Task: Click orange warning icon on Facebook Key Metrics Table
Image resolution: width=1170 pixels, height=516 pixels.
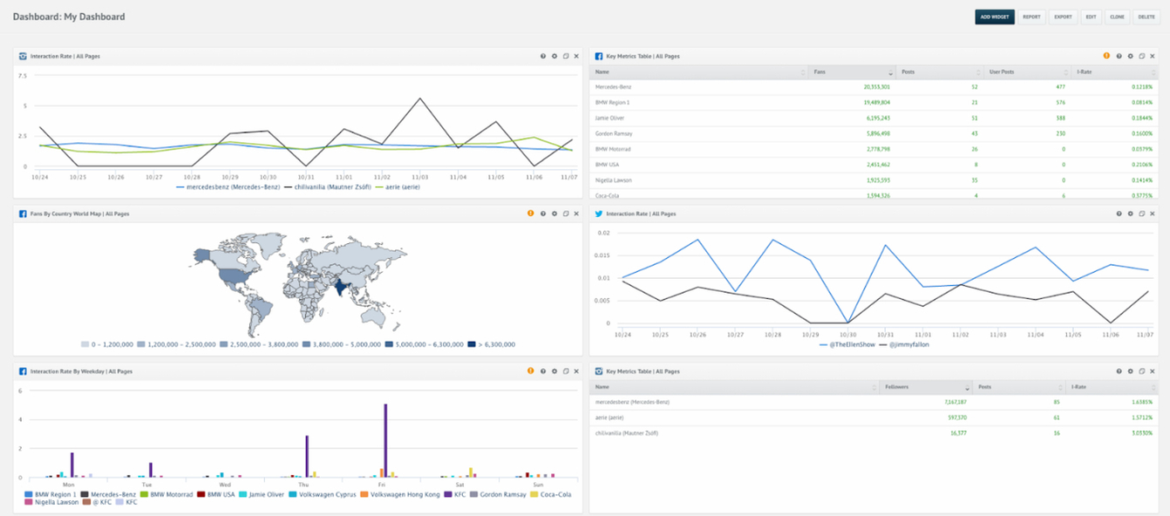Action: [1106, 56]
